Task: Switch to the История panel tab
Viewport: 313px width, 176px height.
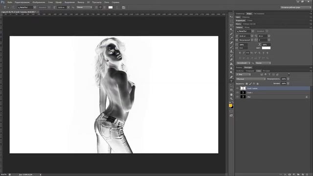Action: coord(266,71)
